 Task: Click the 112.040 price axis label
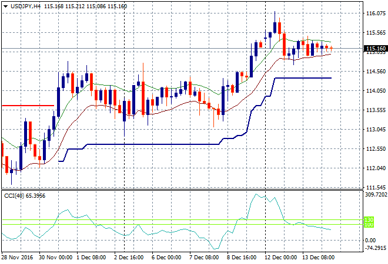click(376, 168)
